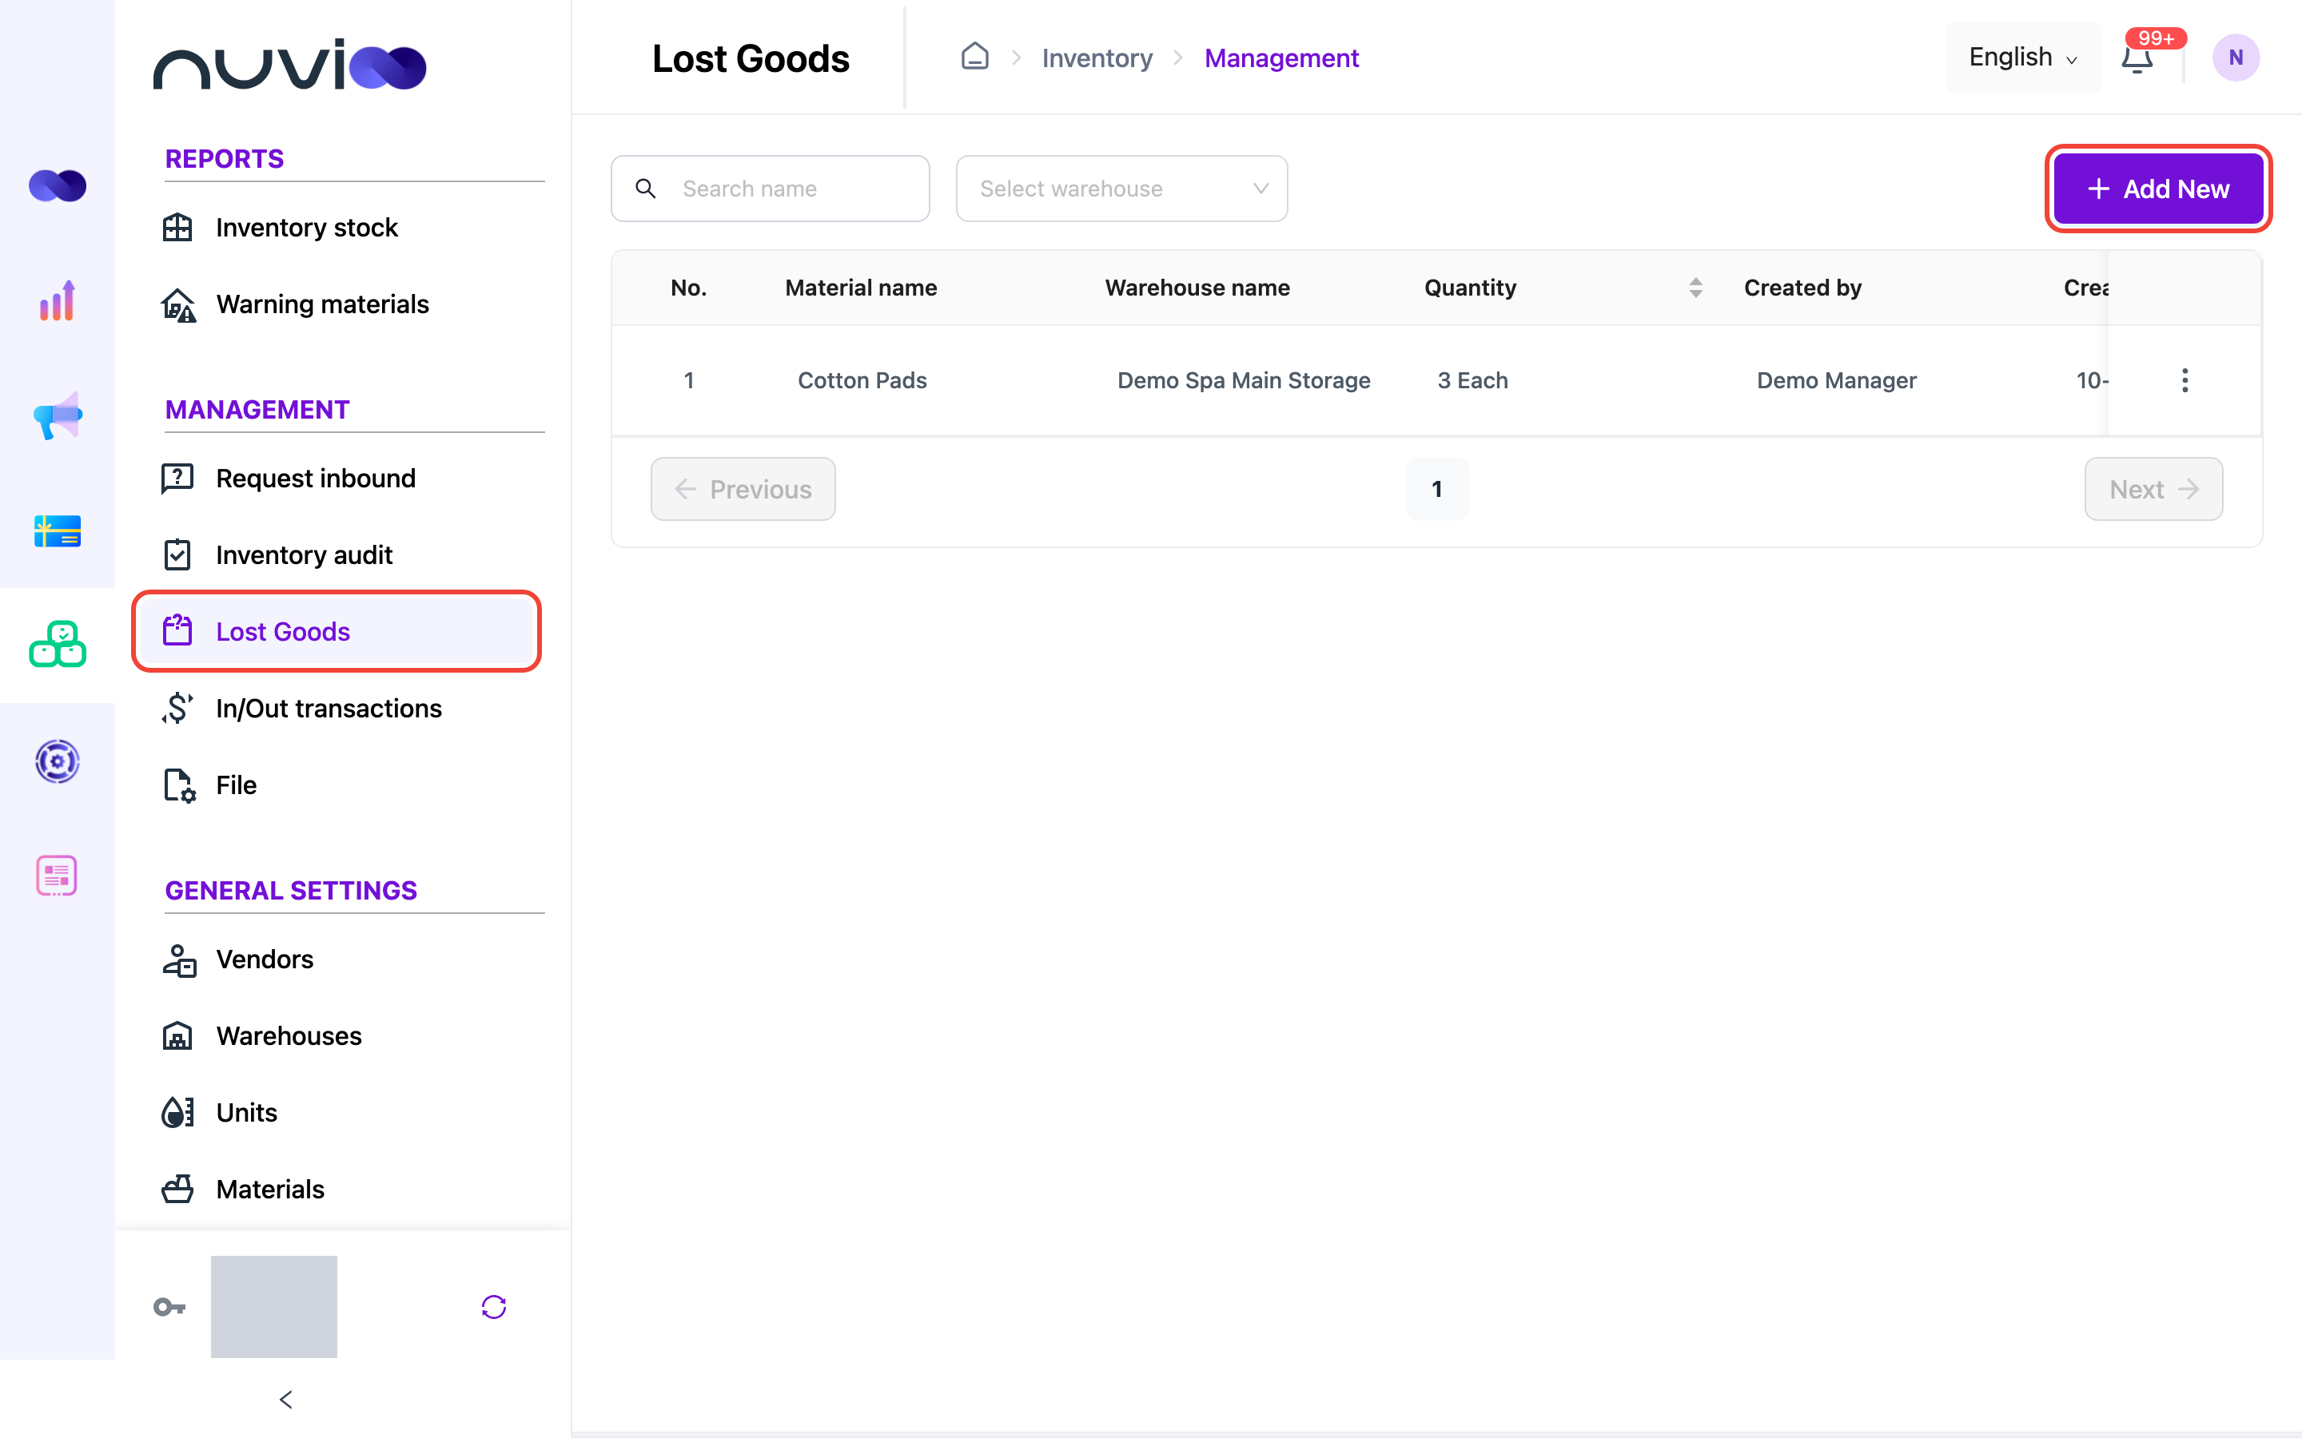This screenshot has height=1438, width=2302.
Task: Click the refresh sync icon in the sidebar footer
Action: coord(494,1307)
